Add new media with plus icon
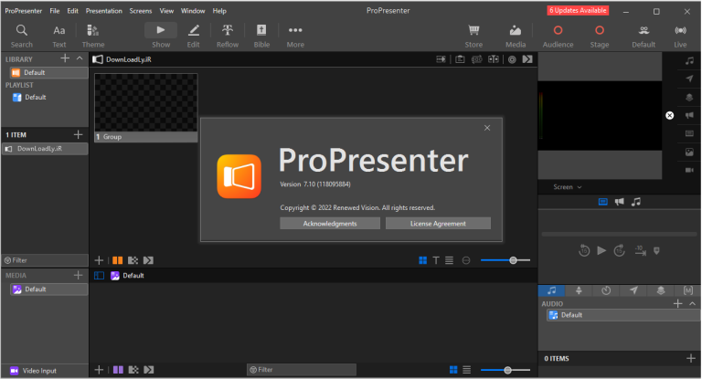Screen dimensions: 702x379 click(x=99, y=370)
